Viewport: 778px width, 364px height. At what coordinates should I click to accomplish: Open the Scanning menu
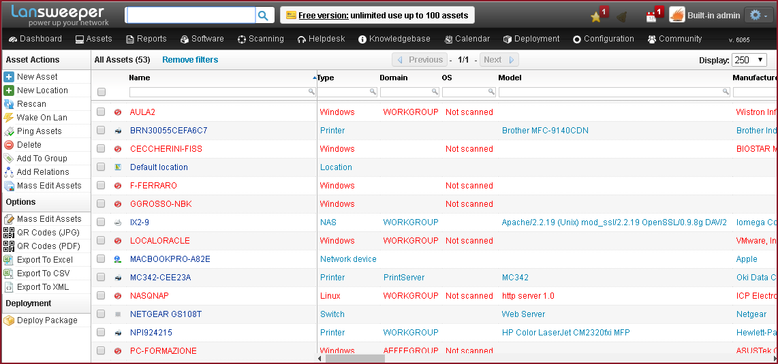click(x=260, y=39)
